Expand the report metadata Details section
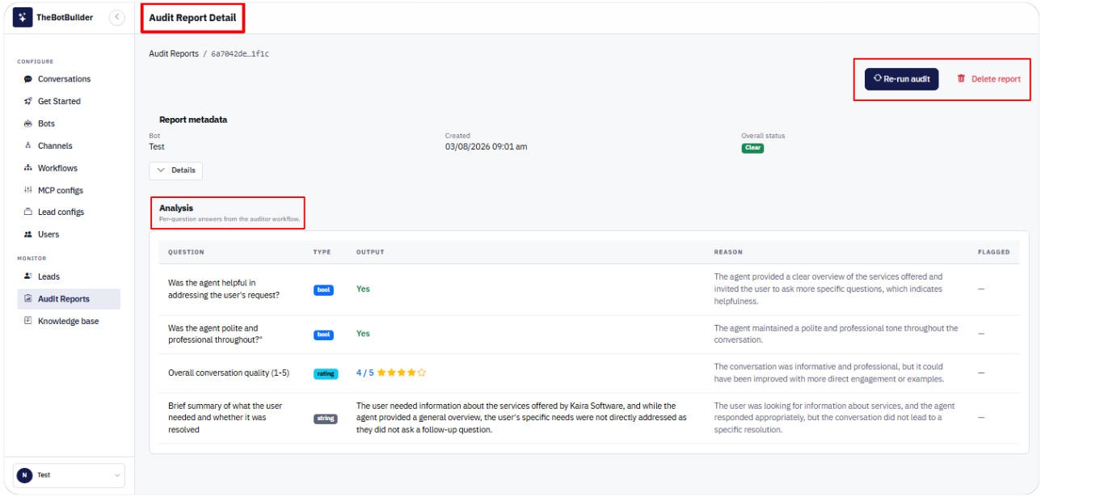This screenshot has height=497, width=1104. pos(175,171)
